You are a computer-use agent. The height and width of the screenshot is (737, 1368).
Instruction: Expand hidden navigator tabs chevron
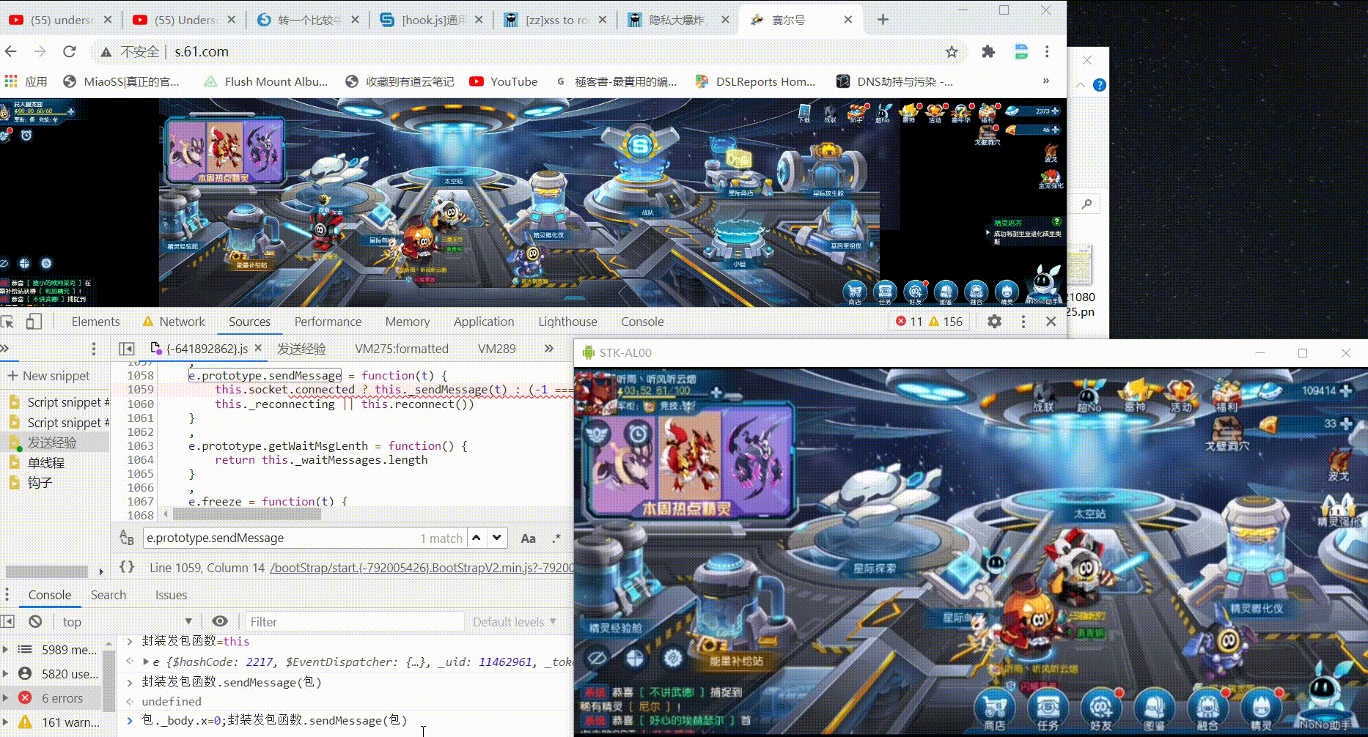click(4, 349)
